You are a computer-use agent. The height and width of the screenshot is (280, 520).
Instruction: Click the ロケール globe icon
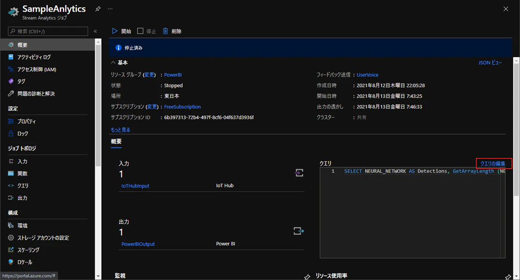point(11,262)
